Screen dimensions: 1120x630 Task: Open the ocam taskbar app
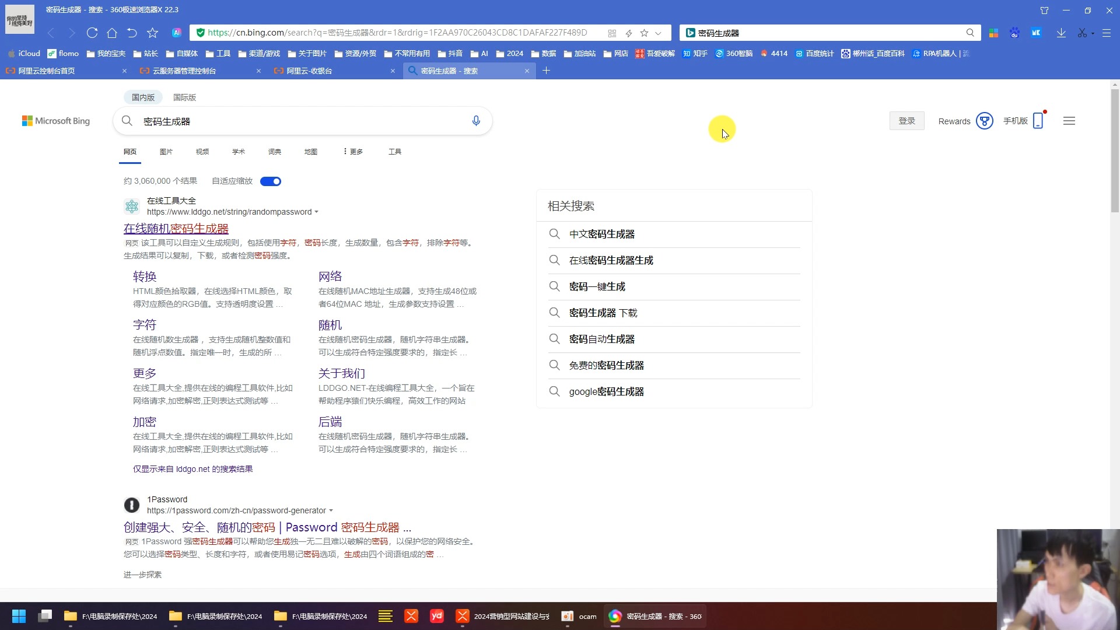tap(579, 616)
